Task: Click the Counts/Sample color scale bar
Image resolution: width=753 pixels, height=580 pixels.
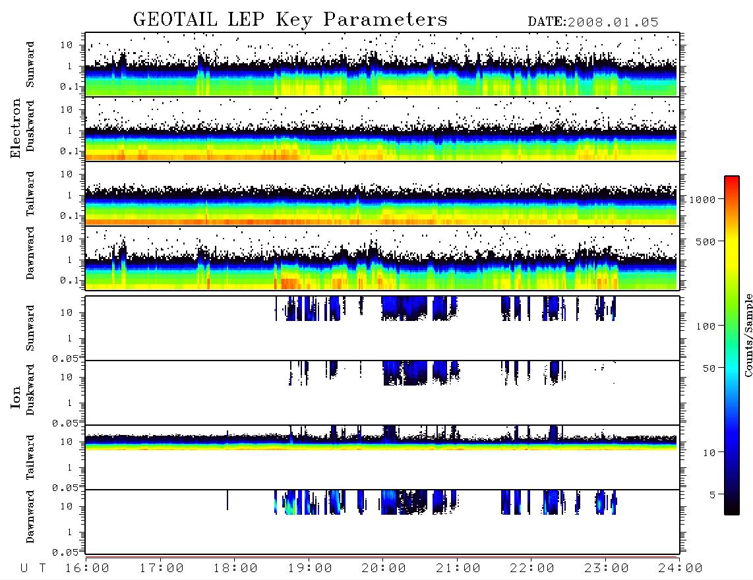Action: coord(732,346)
